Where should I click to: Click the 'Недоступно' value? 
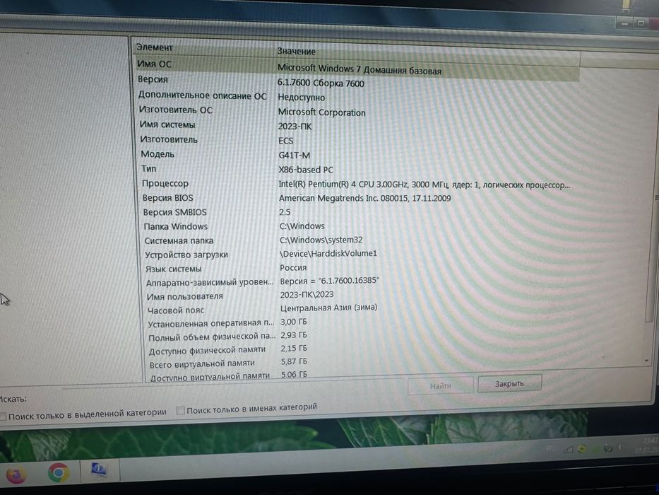pos(302,98)
